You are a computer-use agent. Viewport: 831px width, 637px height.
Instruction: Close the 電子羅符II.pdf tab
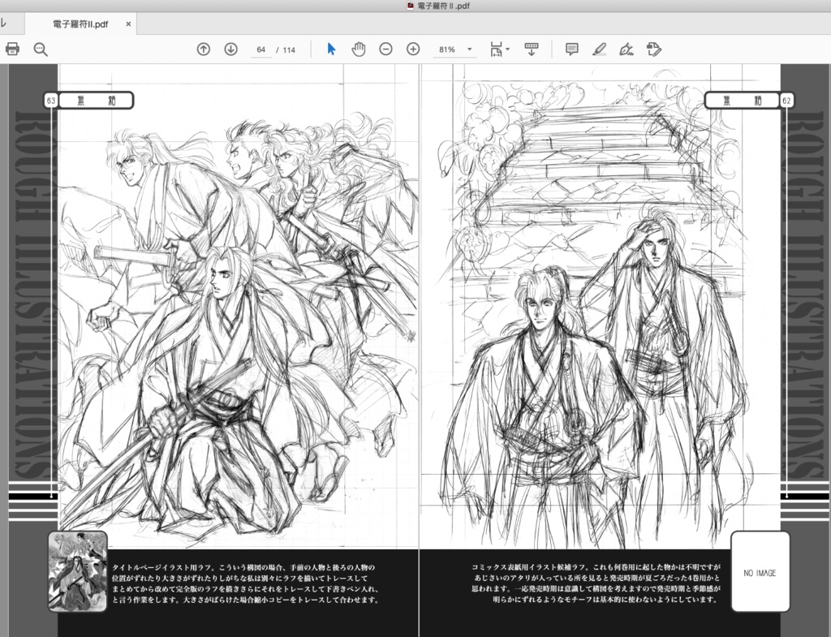point(128,24)
